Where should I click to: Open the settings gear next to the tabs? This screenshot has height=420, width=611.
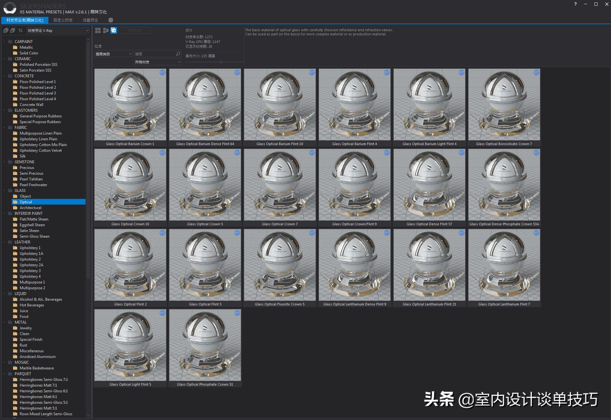tap(111, 20)
